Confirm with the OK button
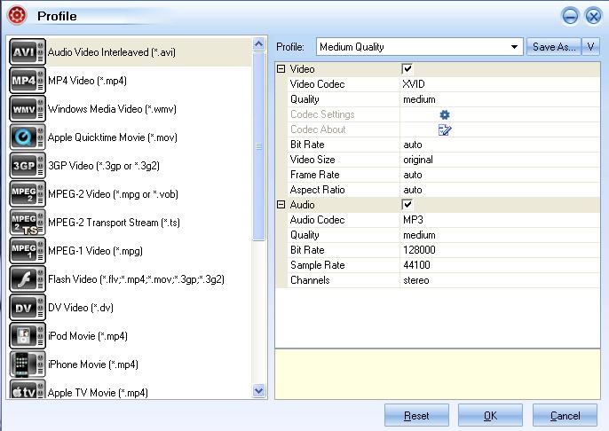 [490, 416]
